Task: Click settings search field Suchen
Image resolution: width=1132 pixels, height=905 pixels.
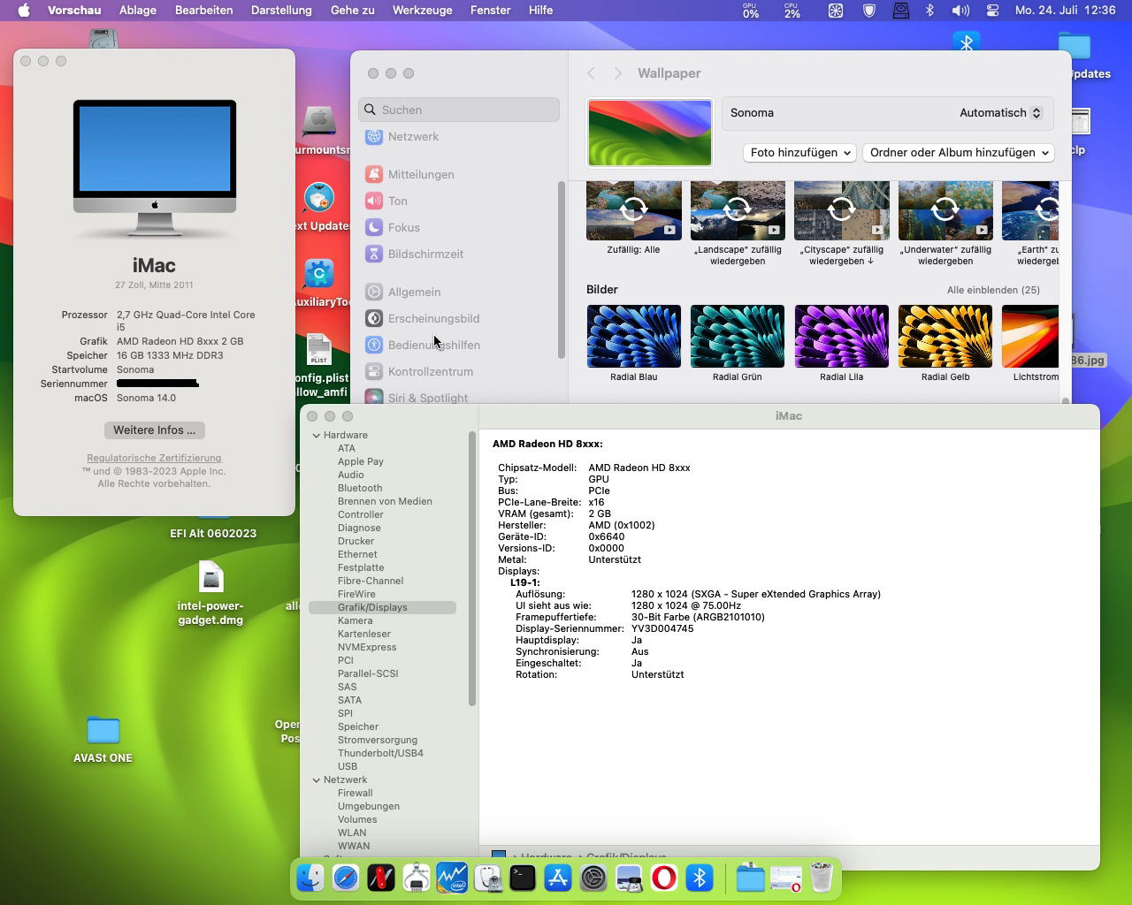Action: point(459,110)
